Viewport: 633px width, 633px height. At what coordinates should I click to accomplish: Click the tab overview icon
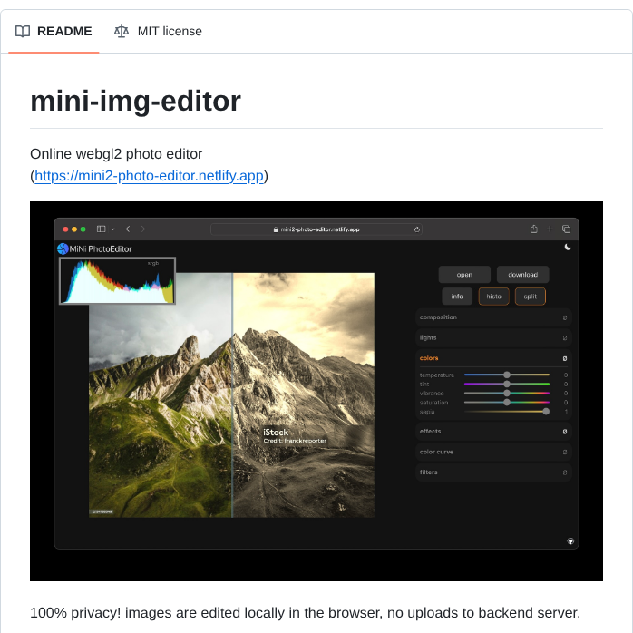coord(566,229)
